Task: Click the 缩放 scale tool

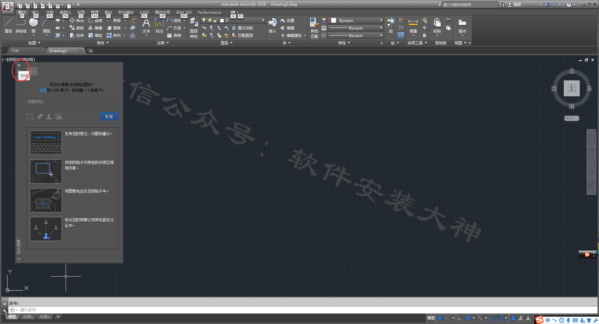Action: click(95, 35)
